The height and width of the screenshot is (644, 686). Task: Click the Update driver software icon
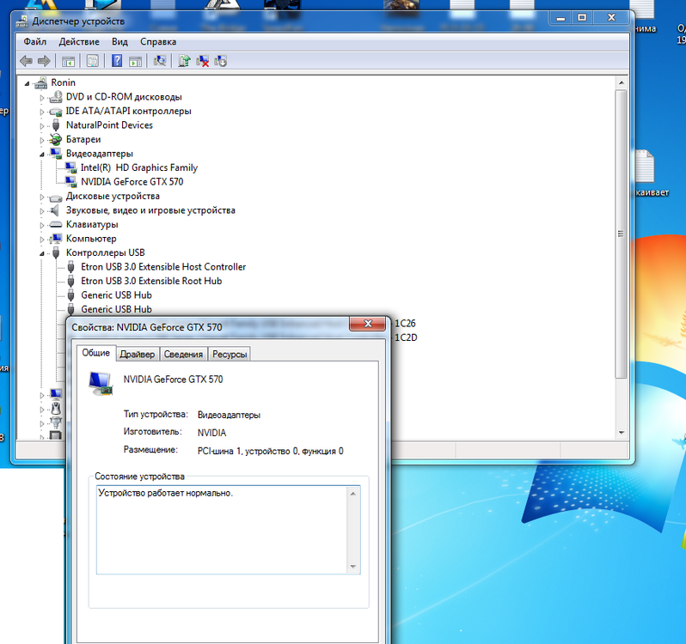(x=184, y=61)
